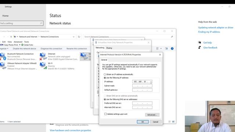Select Use the following IP address
Image resolution: width=235 pixels, height=132 pixels.
click(105, 78)
